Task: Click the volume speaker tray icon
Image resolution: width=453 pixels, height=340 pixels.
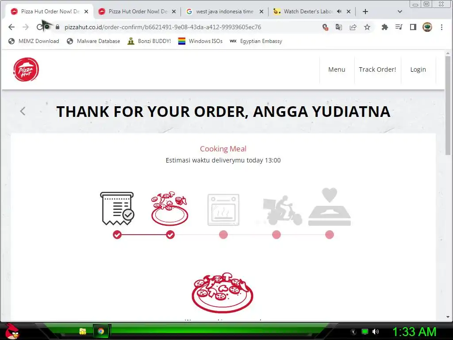Action: [375, 332]
